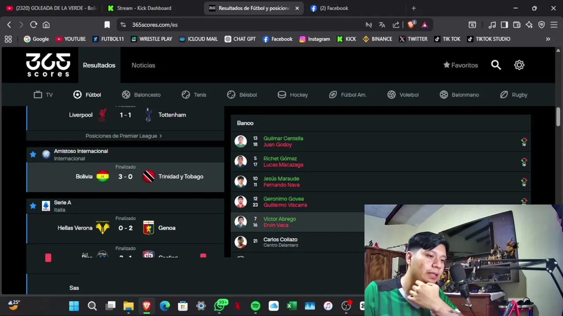The height and width of the screenshot is (316, 563).
Task: Open the 365Scores search icon
Action: (x=496, y=65)
